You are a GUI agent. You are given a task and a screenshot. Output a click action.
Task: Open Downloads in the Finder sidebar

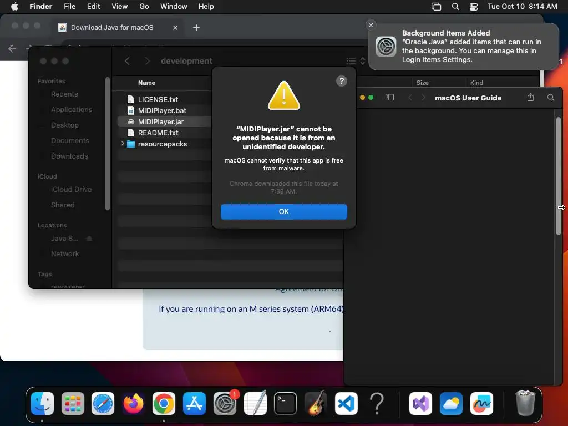69,156
